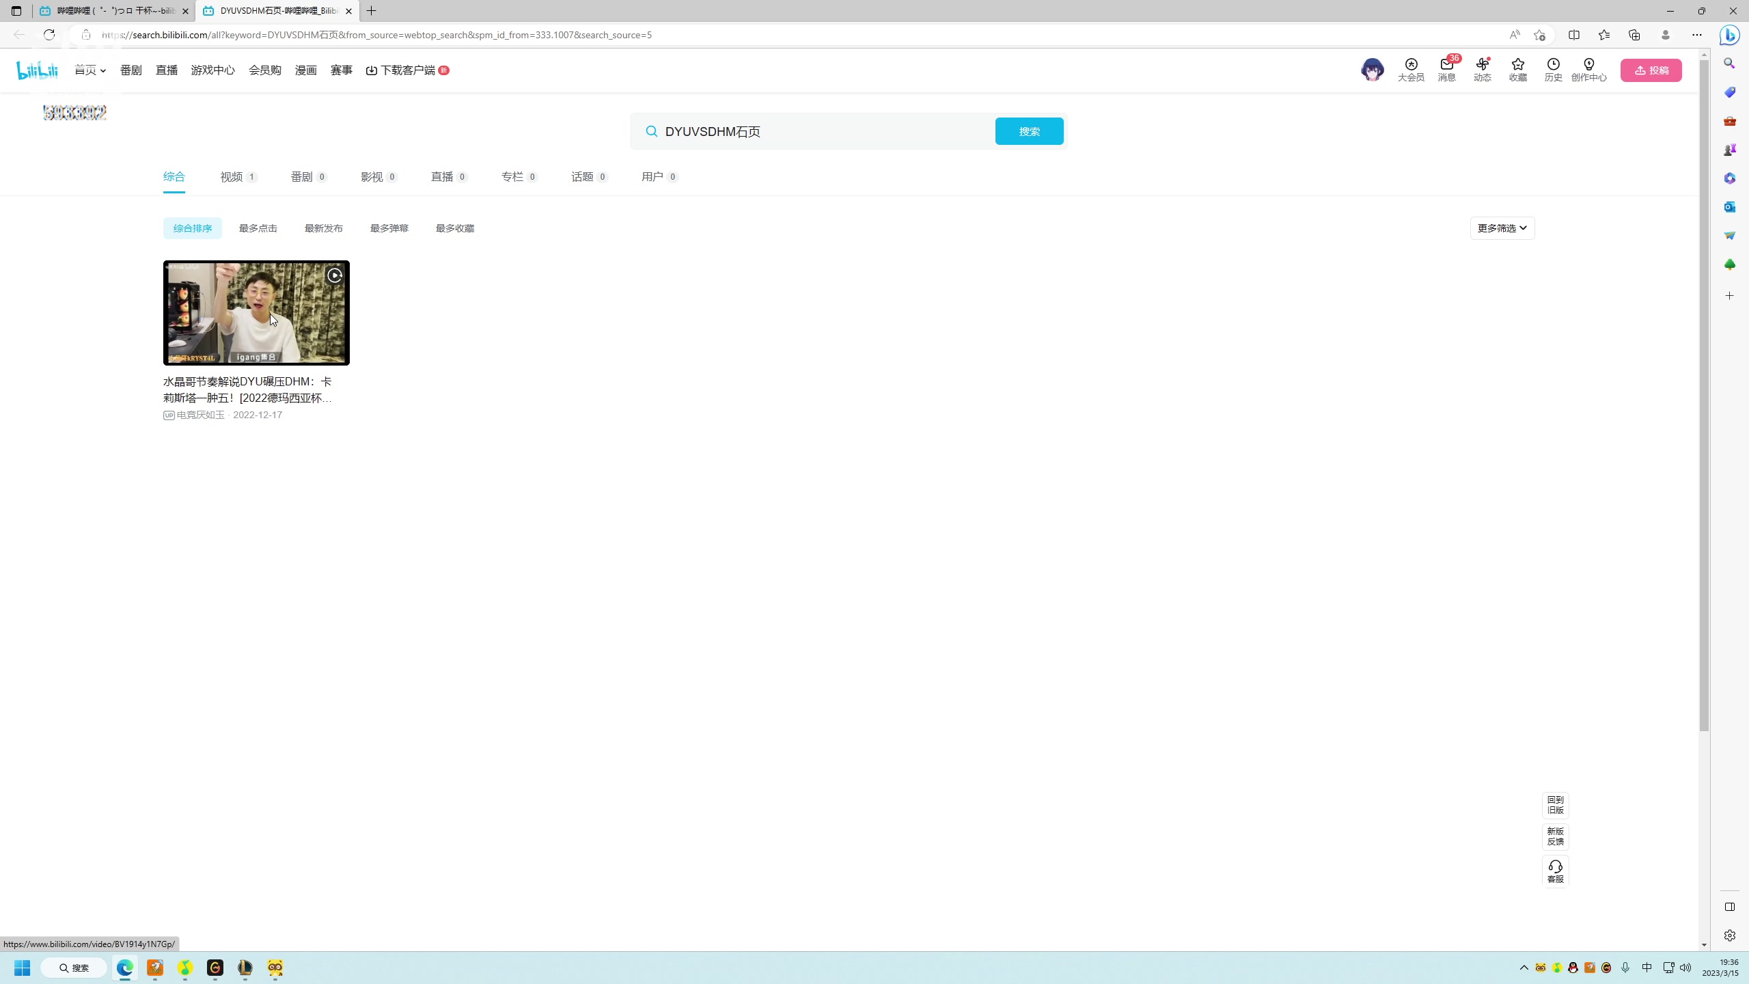Switch to the 直播 results tab
This screenshot has width=1749, height=984.
pos(449,177)
